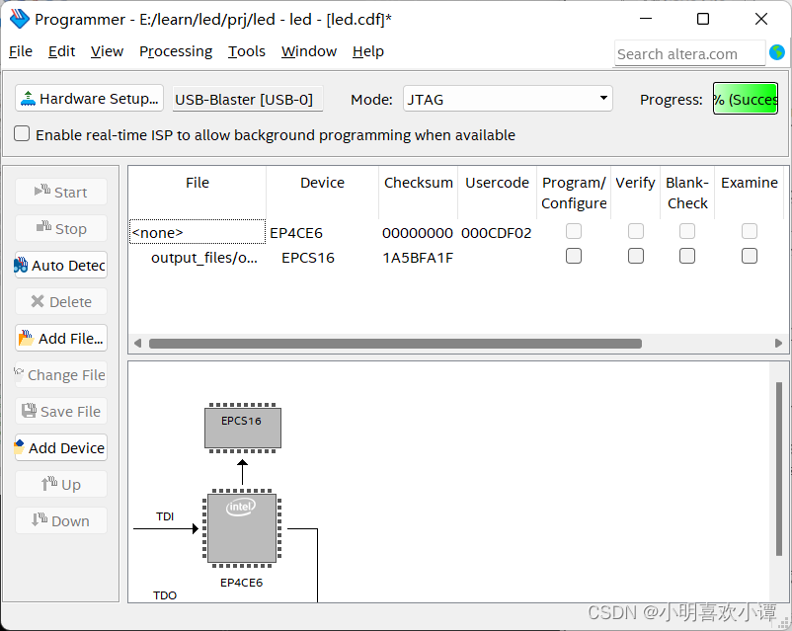This screenshot has height=631, width=792.
Task: Check Examine for EP4CE6 row
Action: tap(750, 231)
